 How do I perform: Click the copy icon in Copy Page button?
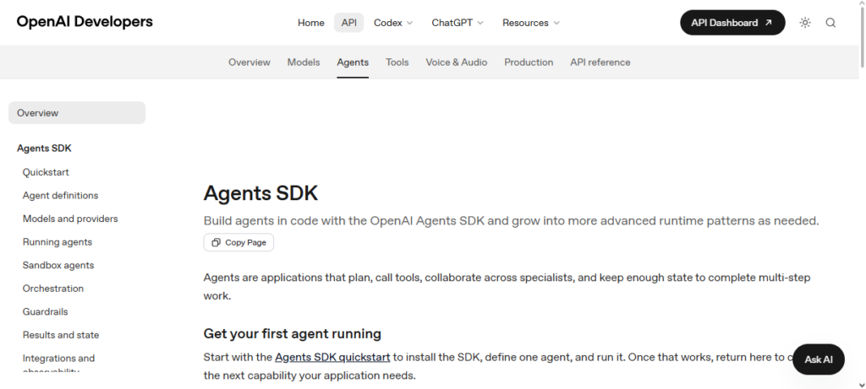point(216,242)
